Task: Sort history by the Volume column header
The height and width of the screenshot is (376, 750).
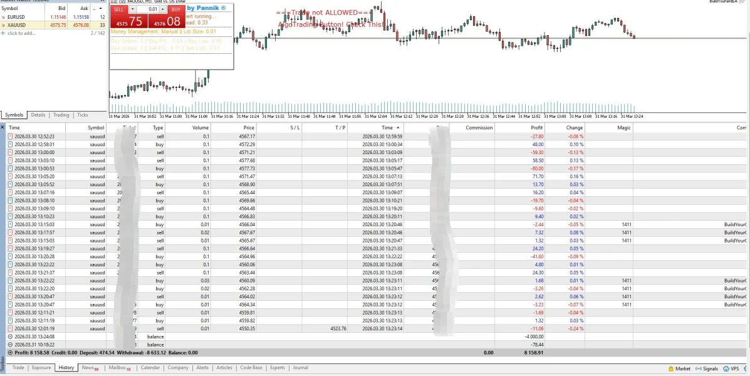Action: (188, 128)
